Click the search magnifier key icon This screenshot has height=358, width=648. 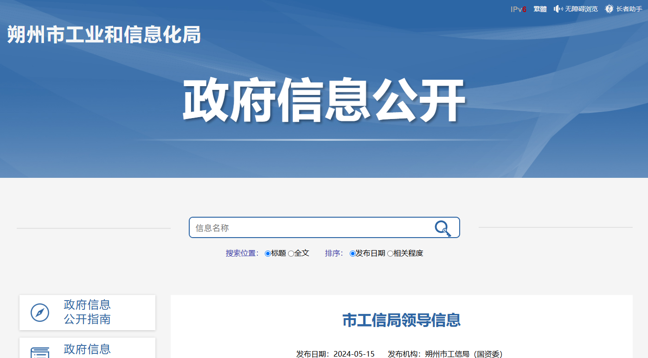coord(443,228)
